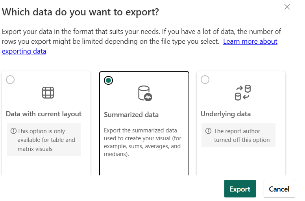The width and height of the screenshot is (305, 201).
Task: Click the table grid icon for current layout
Action: 48,93
